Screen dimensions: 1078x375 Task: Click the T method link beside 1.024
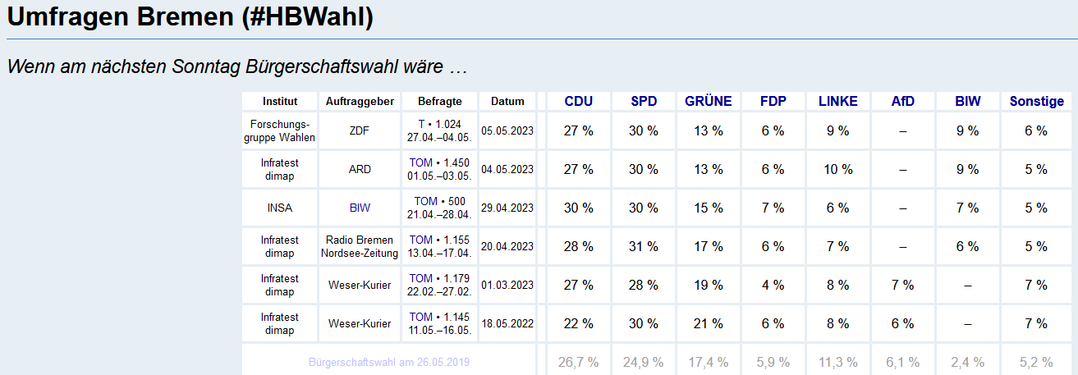point(421,124)
